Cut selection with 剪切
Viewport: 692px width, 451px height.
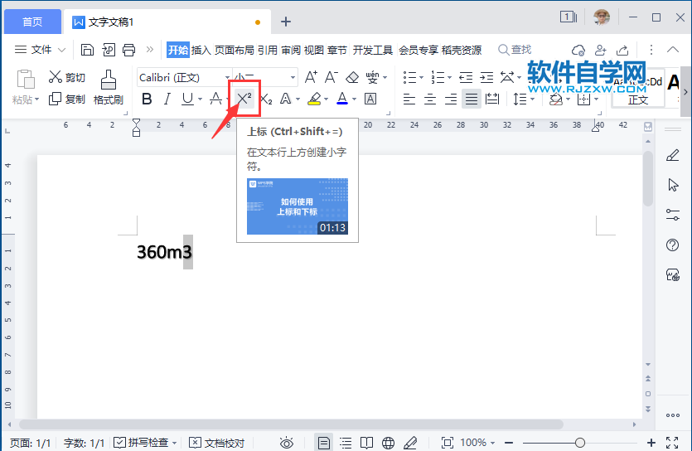(66, 77)
